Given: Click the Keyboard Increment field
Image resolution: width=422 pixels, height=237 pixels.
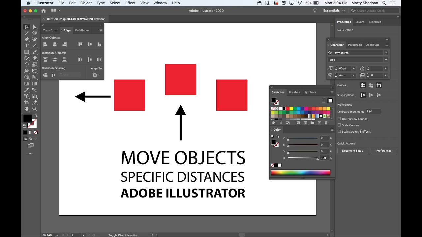Looking at the screenshot, I should tap(373, 111).
